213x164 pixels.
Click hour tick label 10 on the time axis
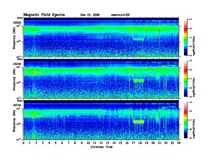pos(88,143)
